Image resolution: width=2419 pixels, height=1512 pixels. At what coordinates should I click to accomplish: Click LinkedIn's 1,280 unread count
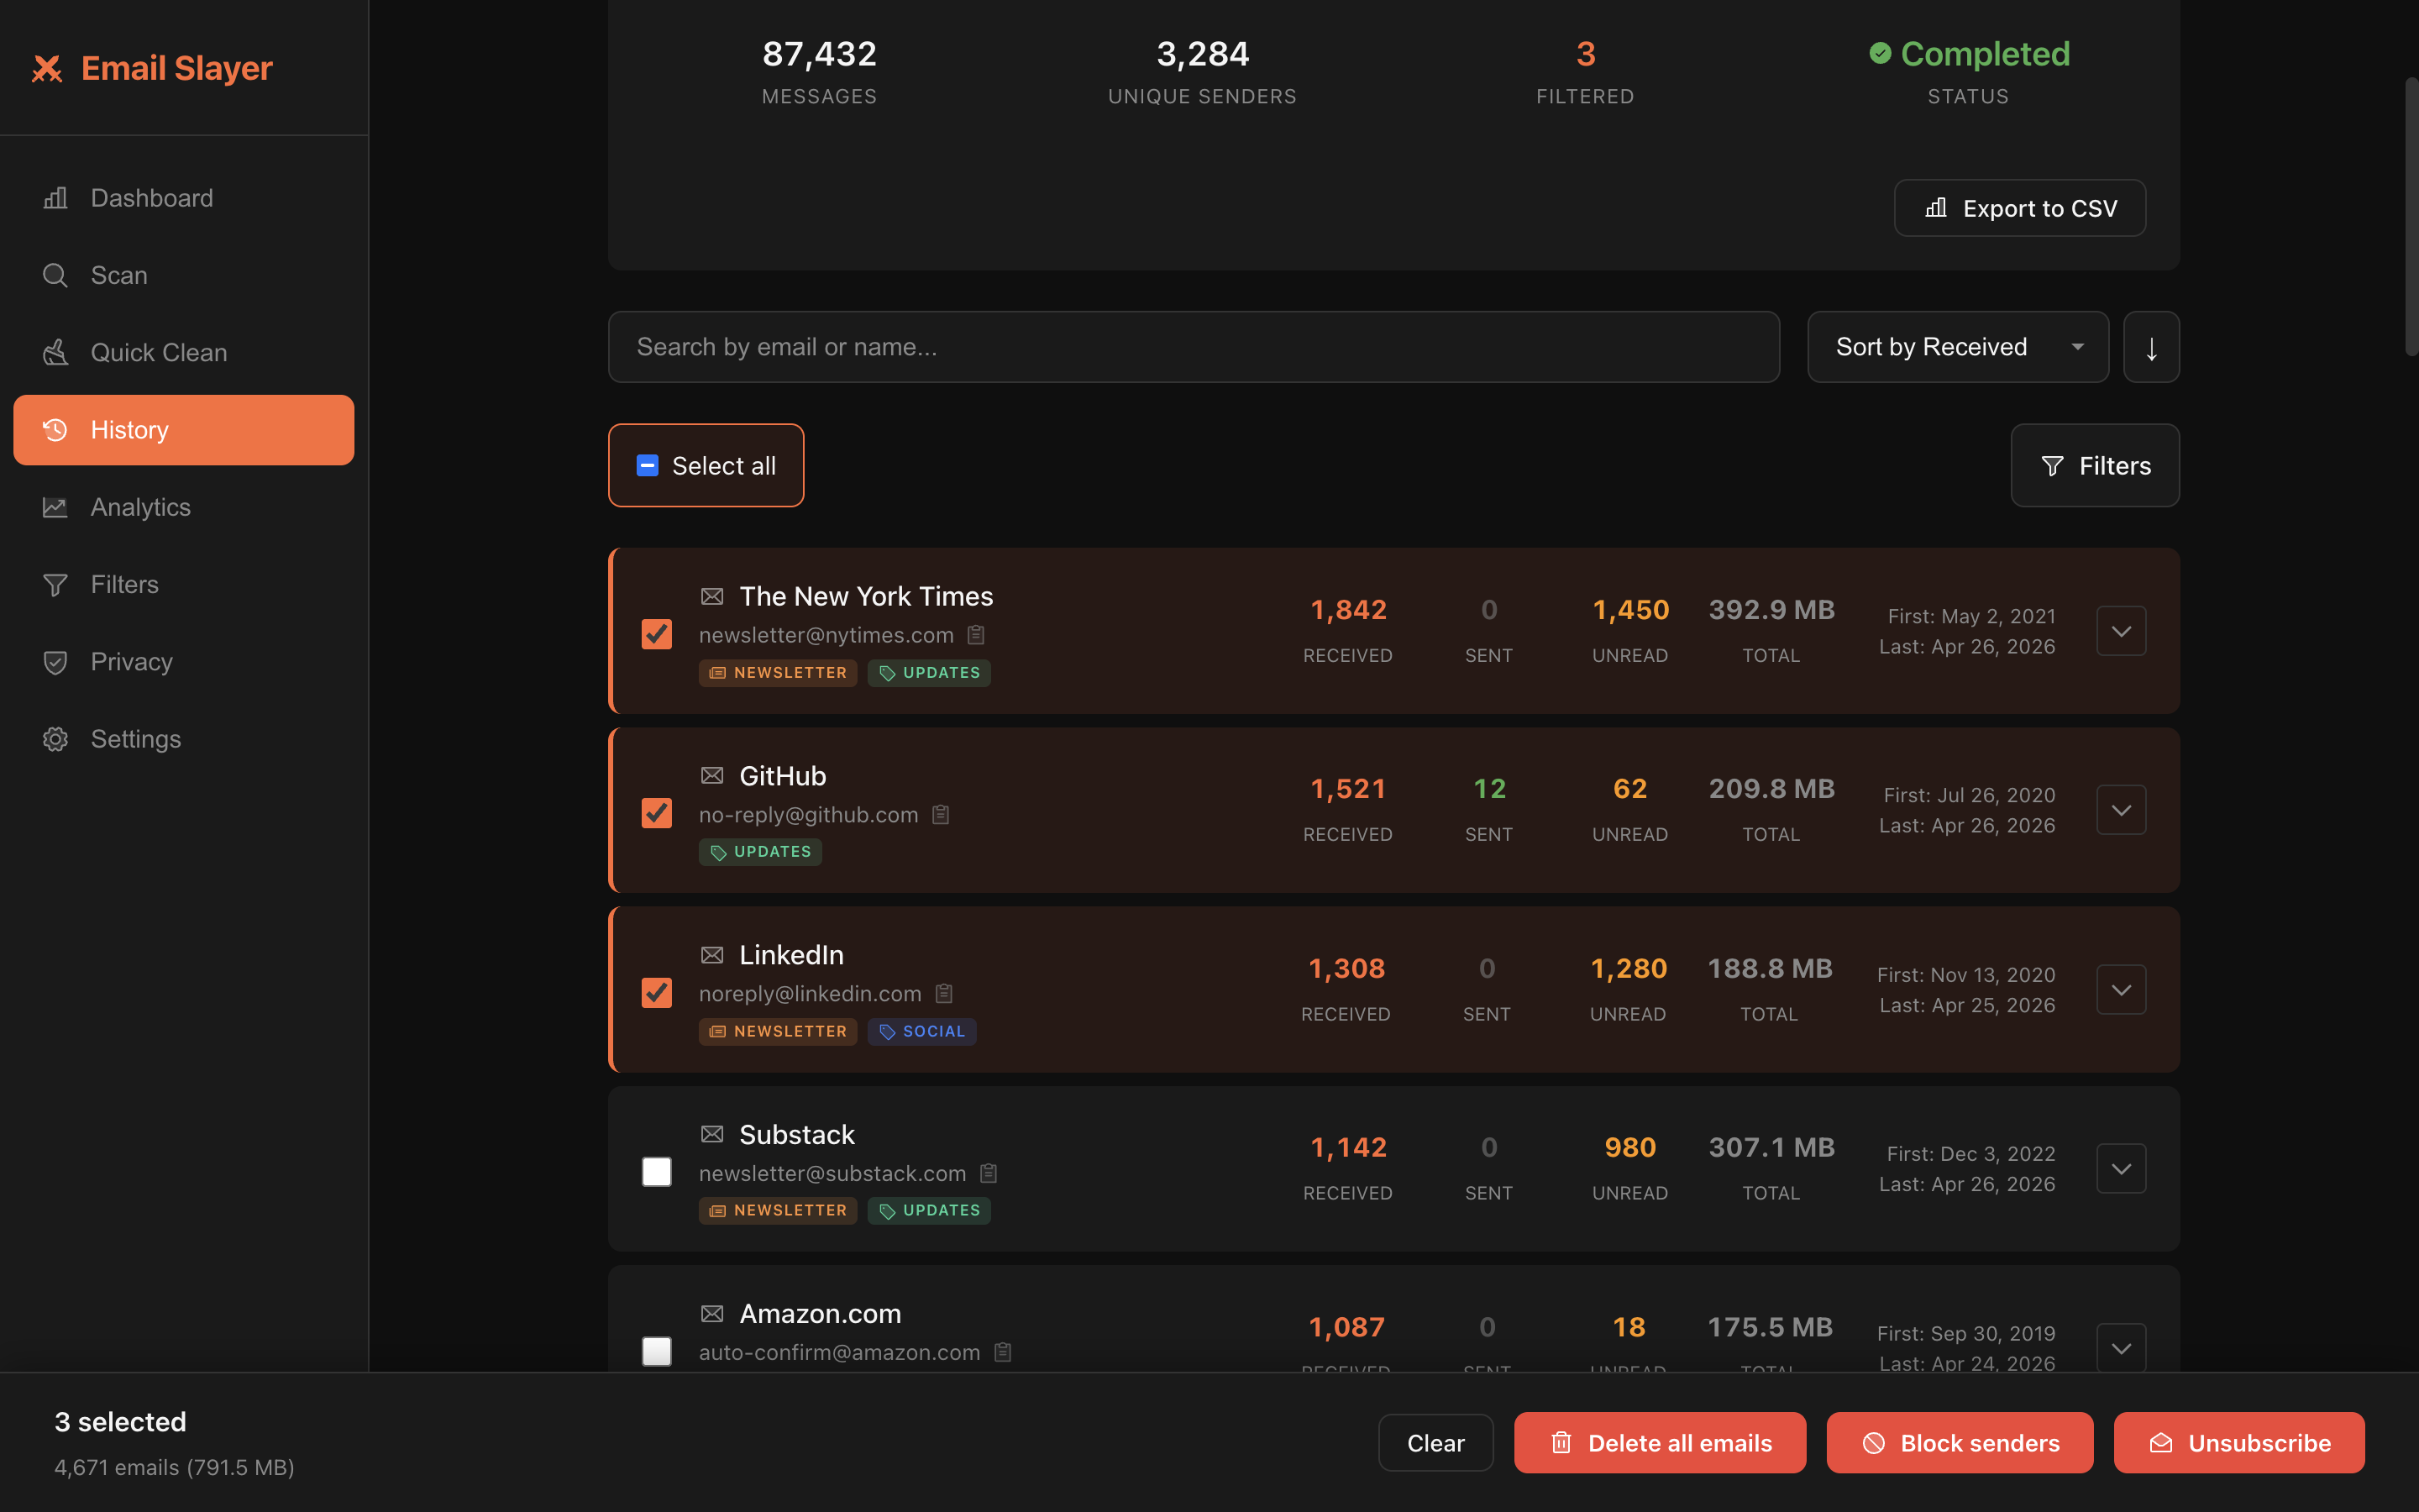(1629, 969)
